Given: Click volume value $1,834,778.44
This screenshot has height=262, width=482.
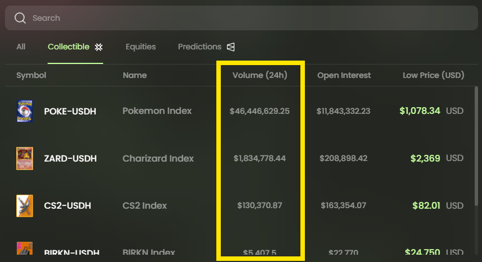Looking at the screenshot, I should tap(259, 158).
